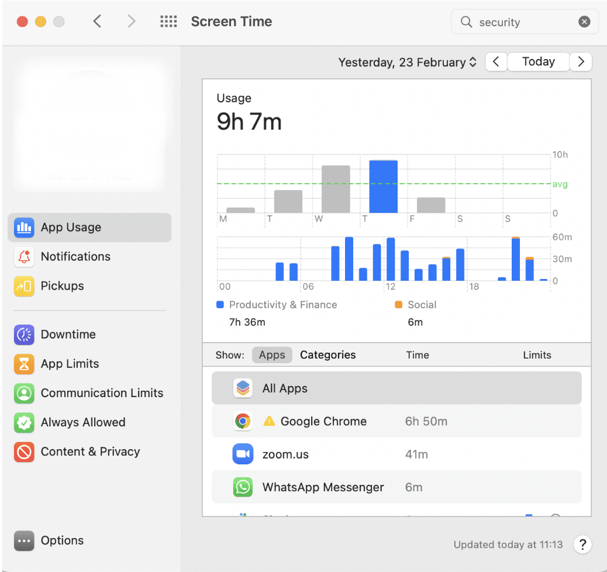This screenshot has width=607, height=572.
Task: Go to the next day with right chevron
Action: point(581,62)
